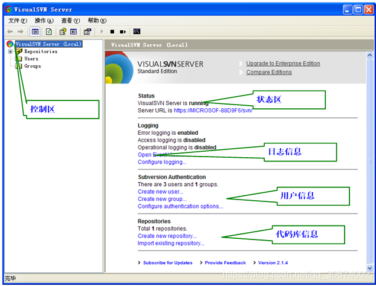Open the Server URL https link
This screenshot has height=286, width=376.
coord(213,111)
